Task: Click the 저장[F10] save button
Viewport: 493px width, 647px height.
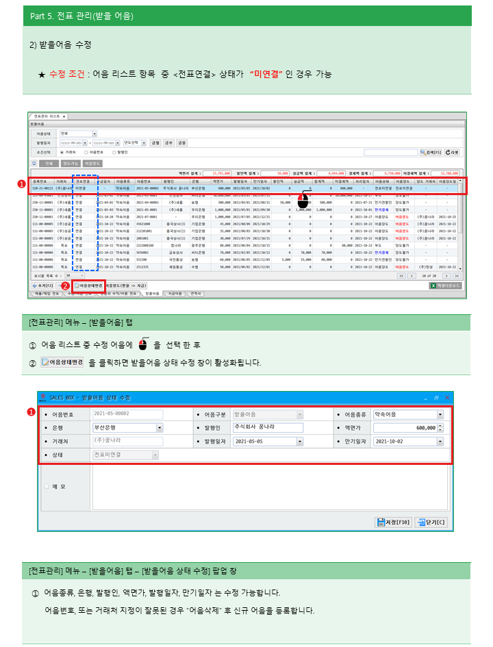Action: [x=393, y=522]
